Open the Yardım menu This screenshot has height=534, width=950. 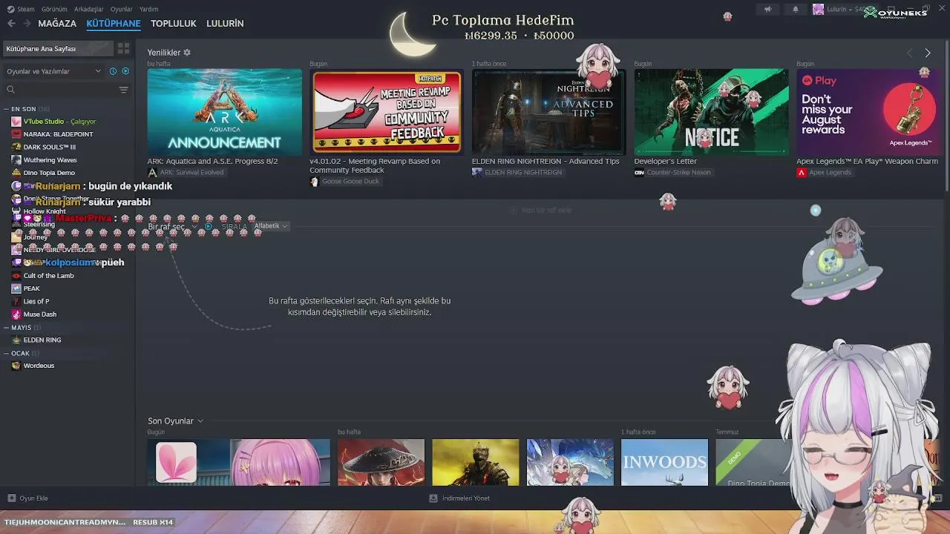point(148,9)
